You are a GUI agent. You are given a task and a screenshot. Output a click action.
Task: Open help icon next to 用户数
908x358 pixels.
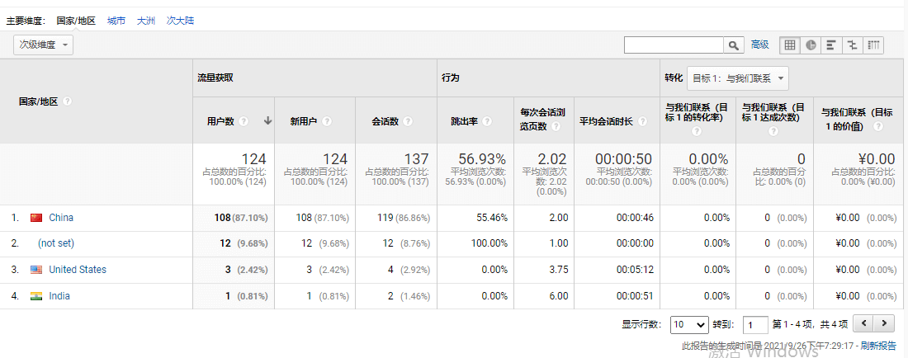(244, 121)
